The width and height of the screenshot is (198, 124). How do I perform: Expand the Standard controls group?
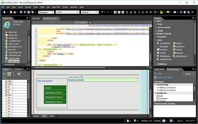tap(156, 37)
